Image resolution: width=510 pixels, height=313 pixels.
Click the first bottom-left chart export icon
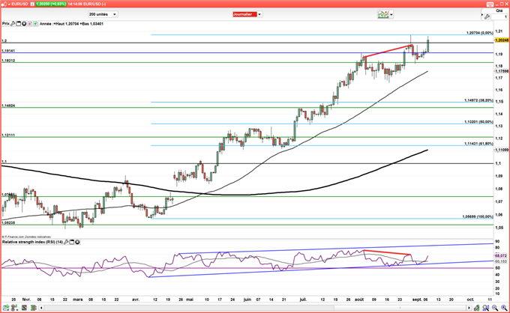tap(6, 308)
